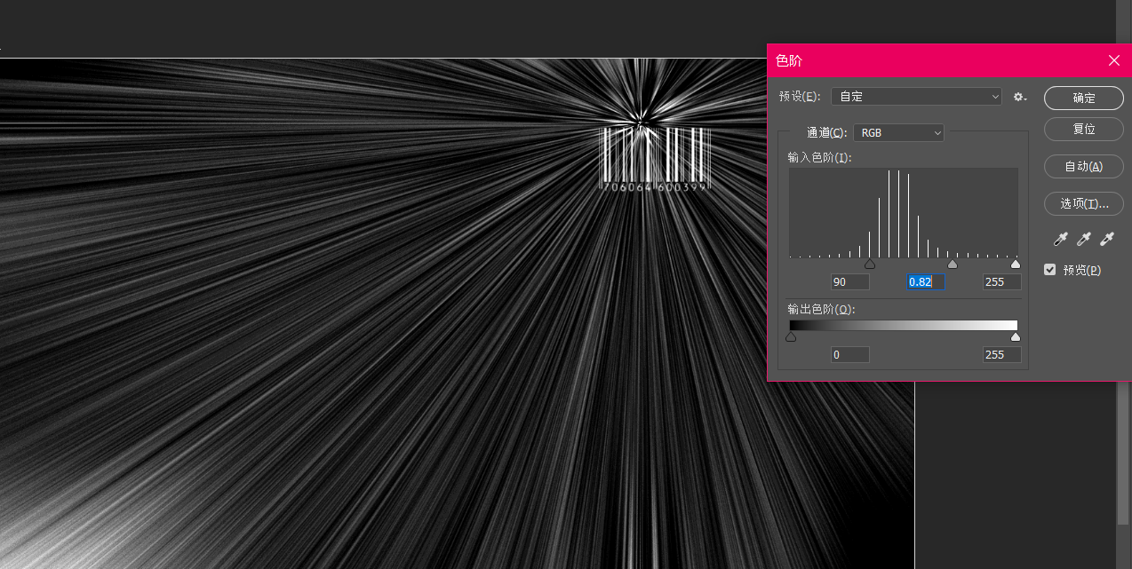Image resolution: width=1132 pixels, height=569 pixels.
Task: Click the 输出色阶(O): label
Action: 820,310
